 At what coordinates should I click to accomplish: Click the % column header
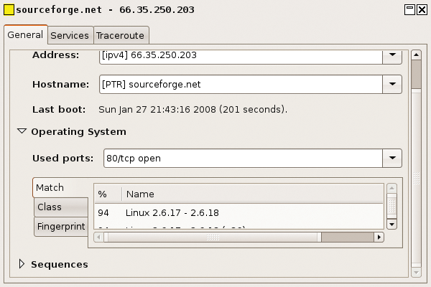[x=108, y=194]
